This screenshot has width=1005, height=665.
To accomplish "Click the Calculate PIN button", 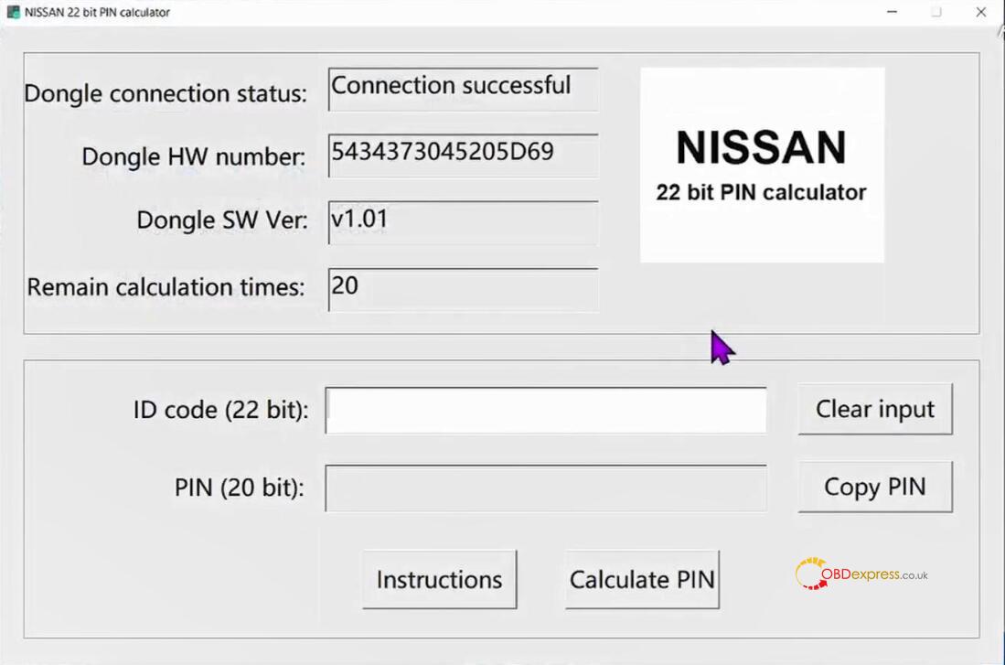I will click(x=642, y=580).
